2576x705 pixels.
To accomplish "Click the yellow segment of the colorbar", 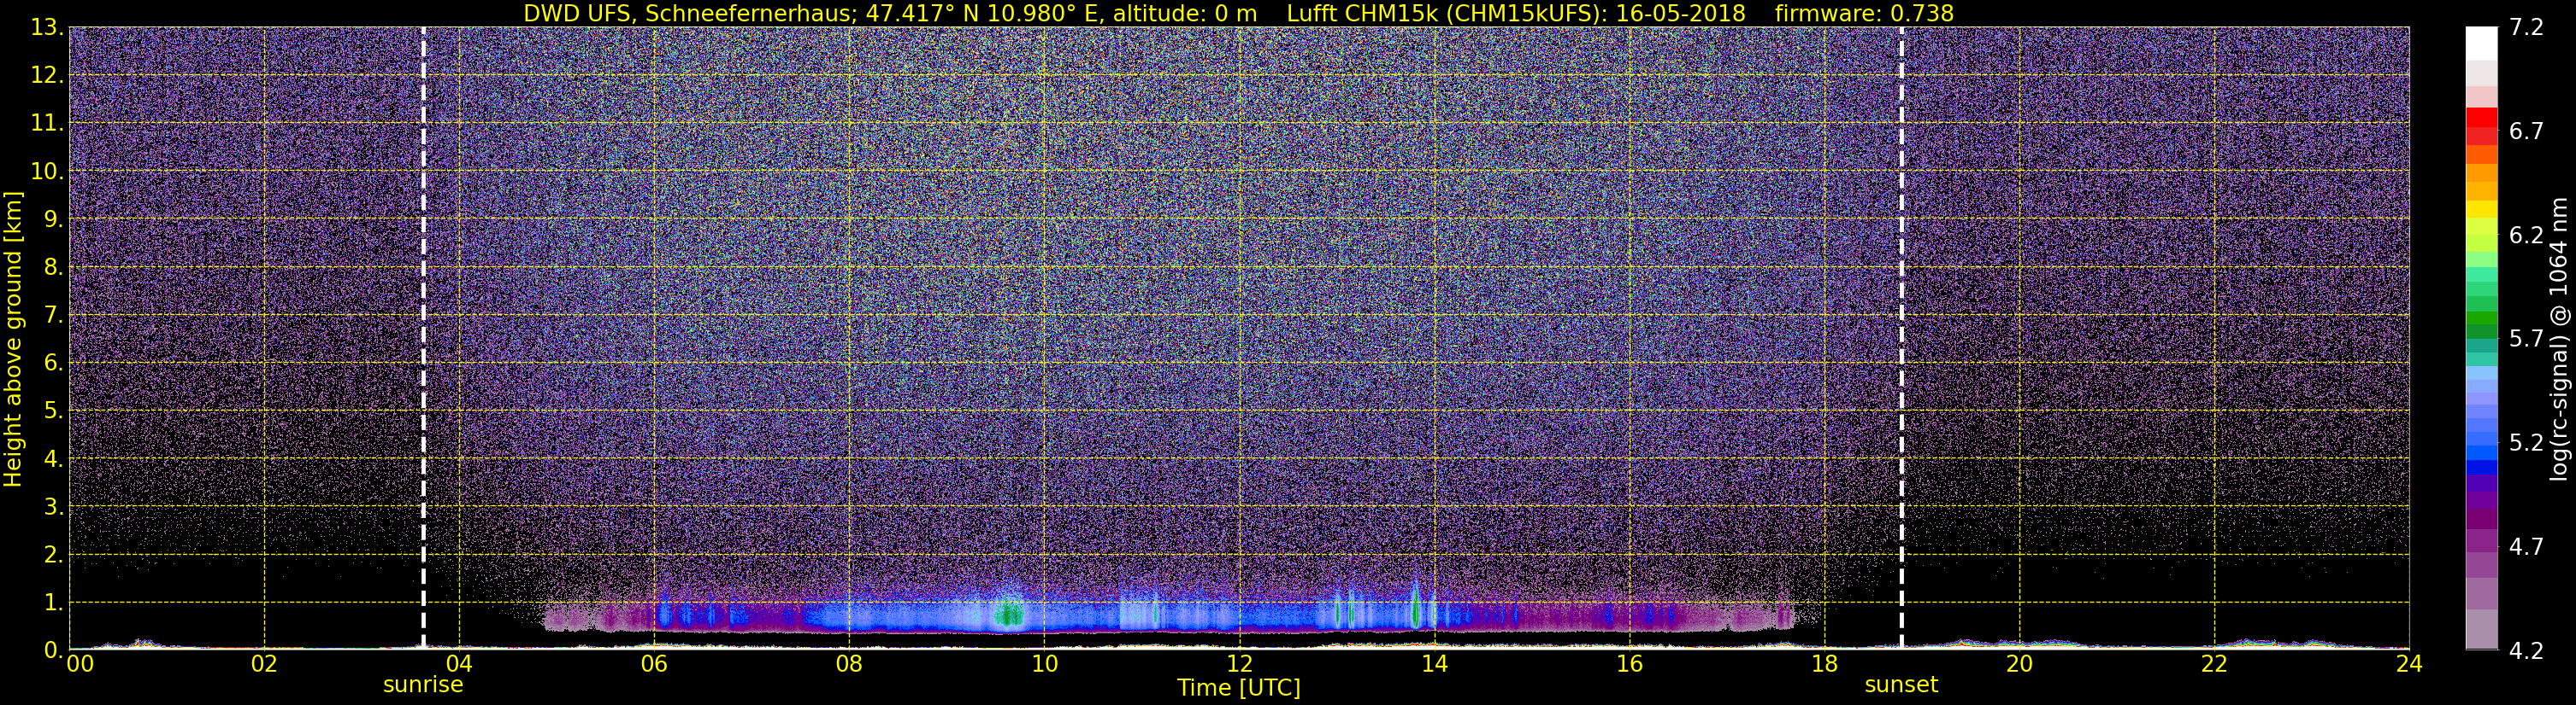I will pos(2481,210).
